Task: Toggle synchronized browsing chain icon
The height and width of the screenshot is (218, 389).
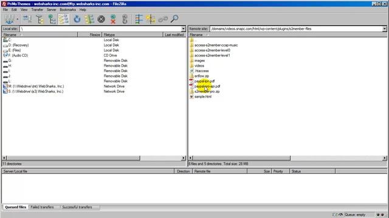Action: point(163,19)
